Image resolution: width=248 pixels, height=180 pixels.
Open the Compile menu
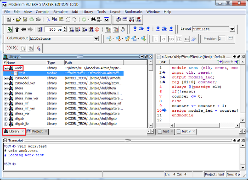pyautogui.click(x=42, y=12)
